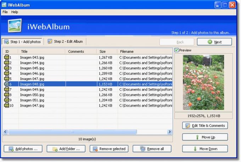Select the Imagen 048.jpg title

[32, 84]
